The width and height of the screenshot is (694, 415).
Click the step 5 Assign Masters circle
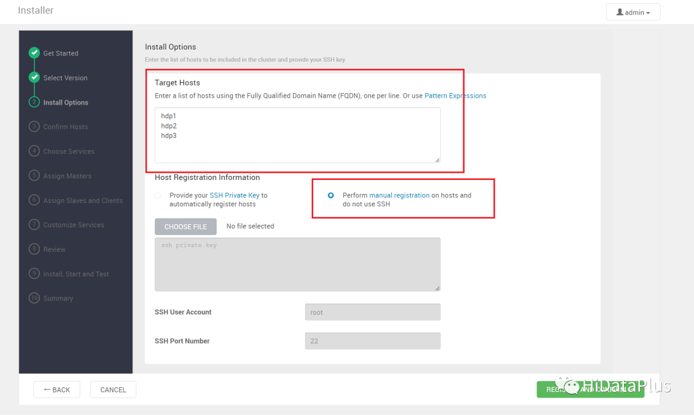34,175
